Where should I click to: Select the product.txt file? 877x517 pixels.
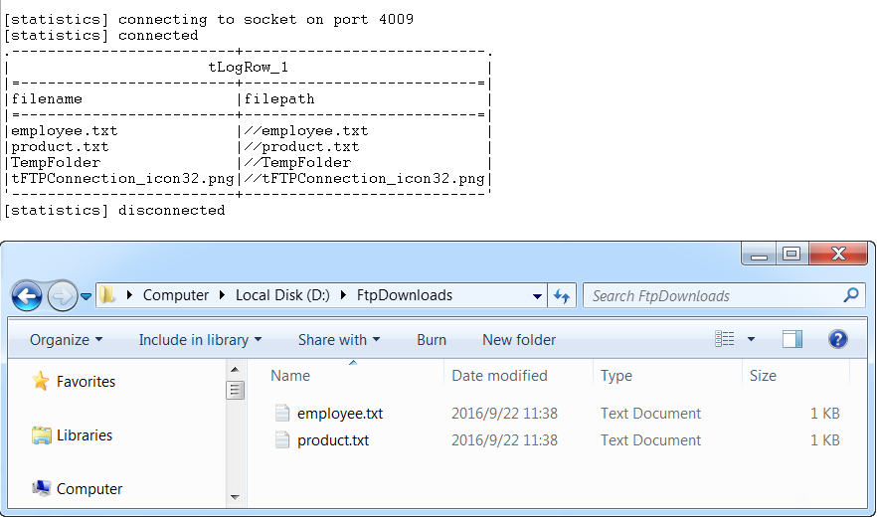pyautogui.click(x=333, y=440)
